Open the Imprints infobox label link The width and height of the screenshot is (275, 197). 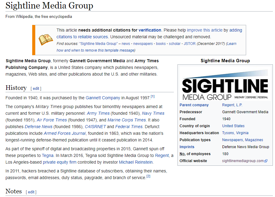tap(187, 147)
